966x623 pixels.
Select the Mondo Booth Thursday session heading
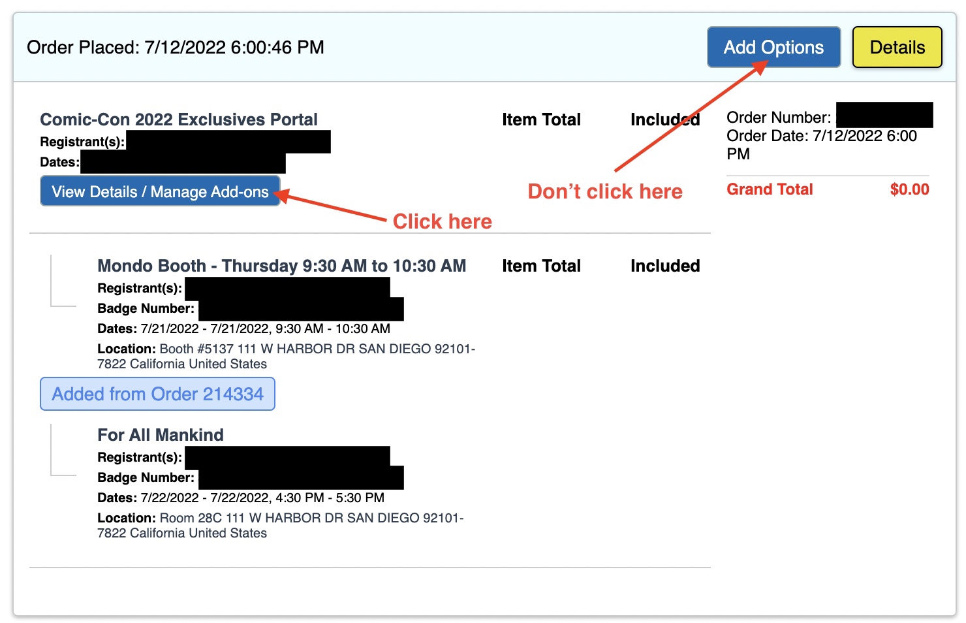[x=282, y=266]
